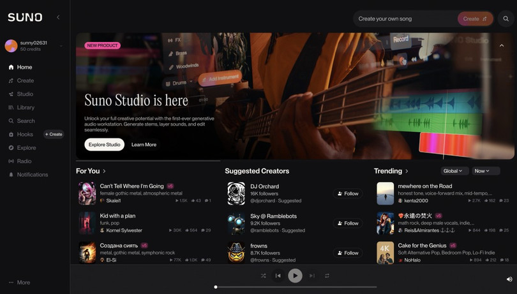The width and height of the screenshot is (517, 294).
Task: Skip to the next track
Action: (x=311, y=276)
